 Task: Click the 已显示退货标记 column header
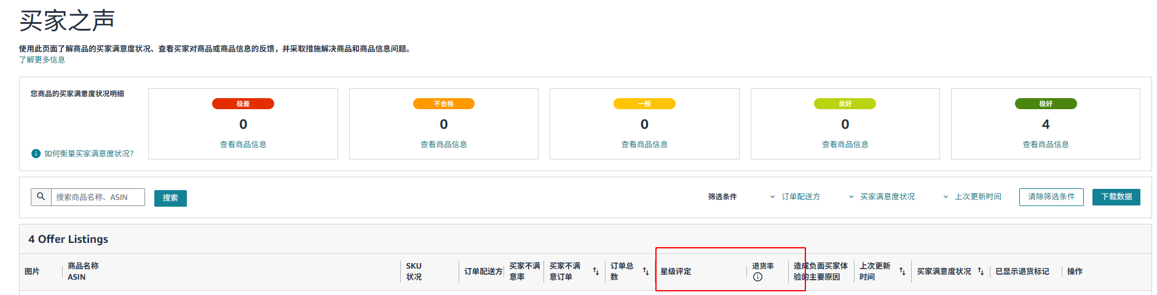pos(1022,271)
